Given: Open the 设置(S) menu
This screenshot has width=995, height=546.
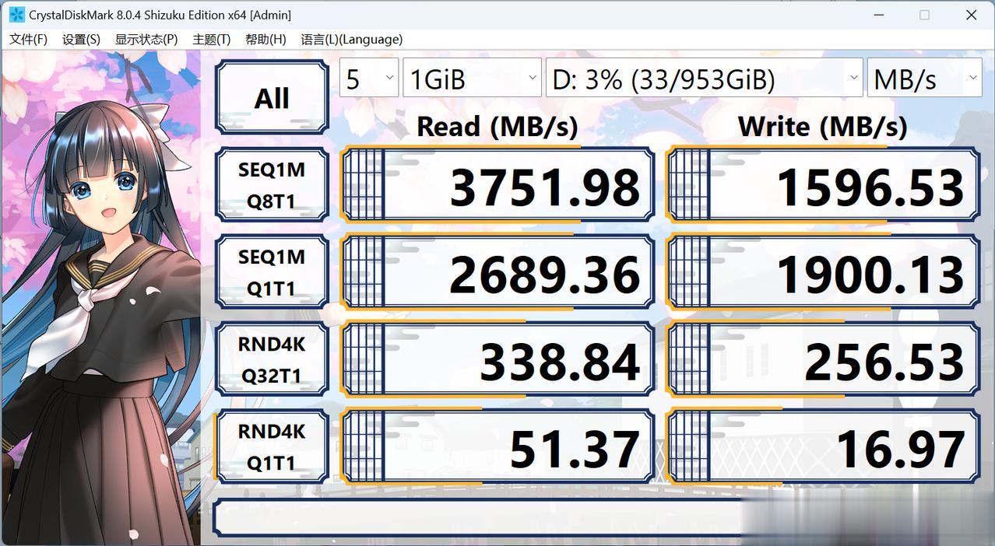Looking at the screenshot, I should pyautogui.click(x=81, y=39).
